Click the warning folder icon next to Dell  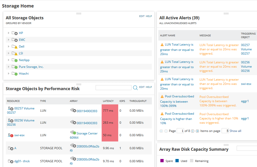[14, 46]
